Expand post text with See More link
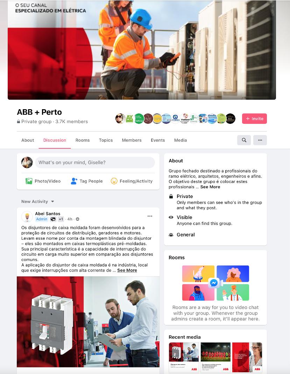This screenshot has height=374, width=290. (127, 270)
